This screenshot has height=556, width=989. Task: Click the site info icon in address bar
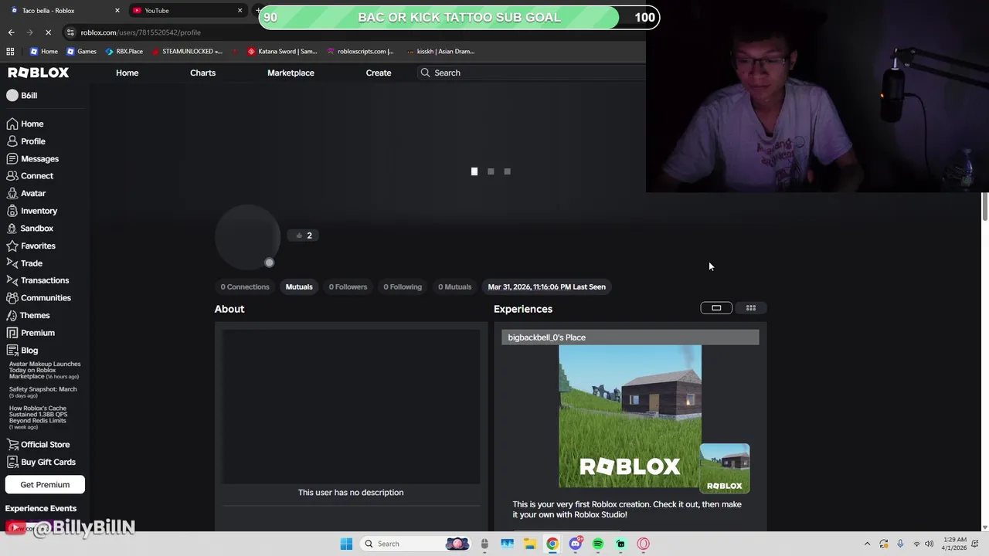70,32
